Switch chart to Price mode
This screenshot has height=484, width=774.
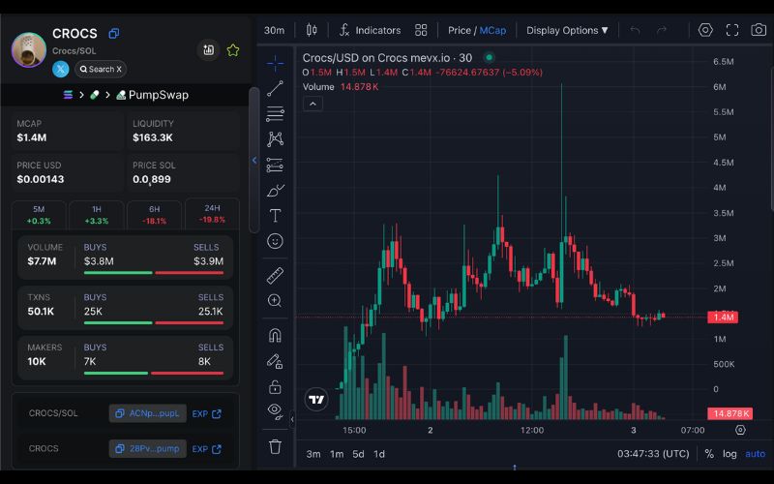459,31
